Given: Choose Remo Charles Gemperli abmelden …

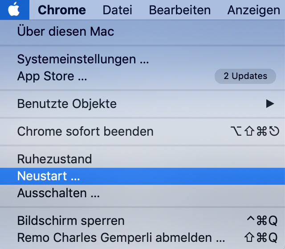Looking at the screenshot, I should [x=142, y=238].
